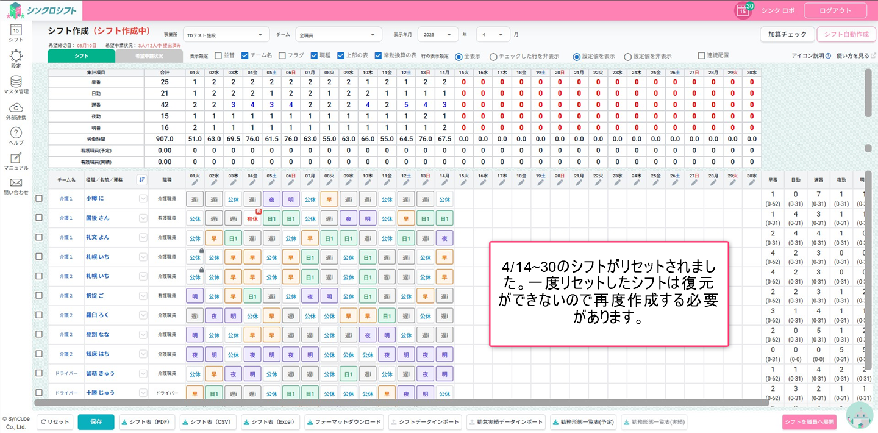The height and width of the screenshot is (433, 878).
Task: Click the 使い方を見る link
Action: (x=853, y=56)
